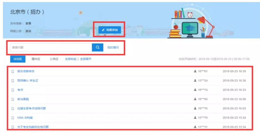Click the user icon beside 18***61
Image resolution: width=260 pixels, height=135 pixels.
[x=195, y=71]
